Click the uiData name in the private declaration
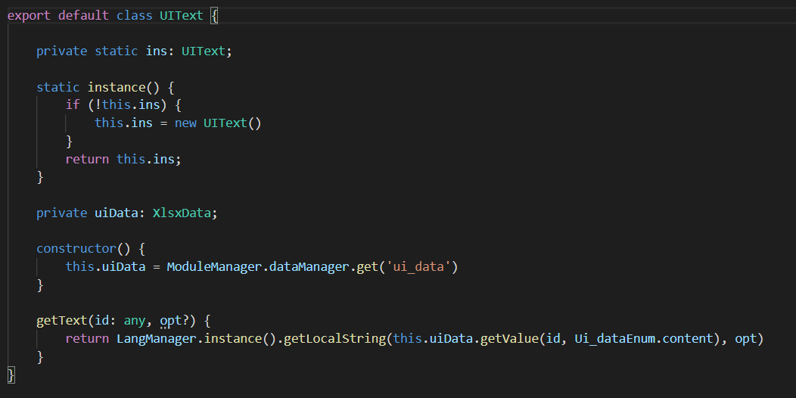 [x=113, y=213]
